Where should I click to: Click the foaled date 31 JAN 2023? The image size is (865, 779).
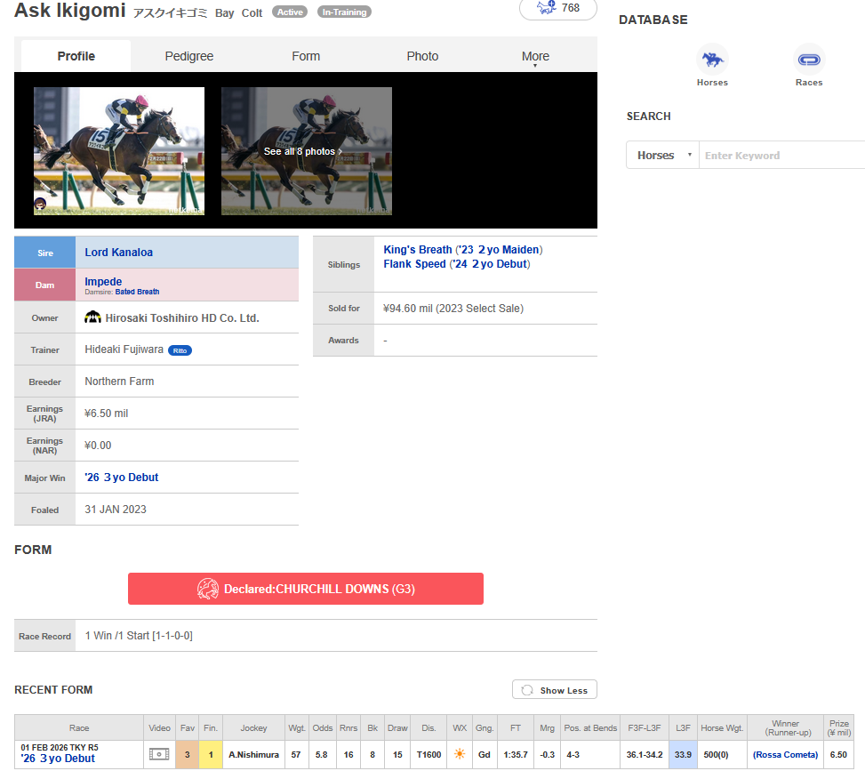click(x=116, y=510)
